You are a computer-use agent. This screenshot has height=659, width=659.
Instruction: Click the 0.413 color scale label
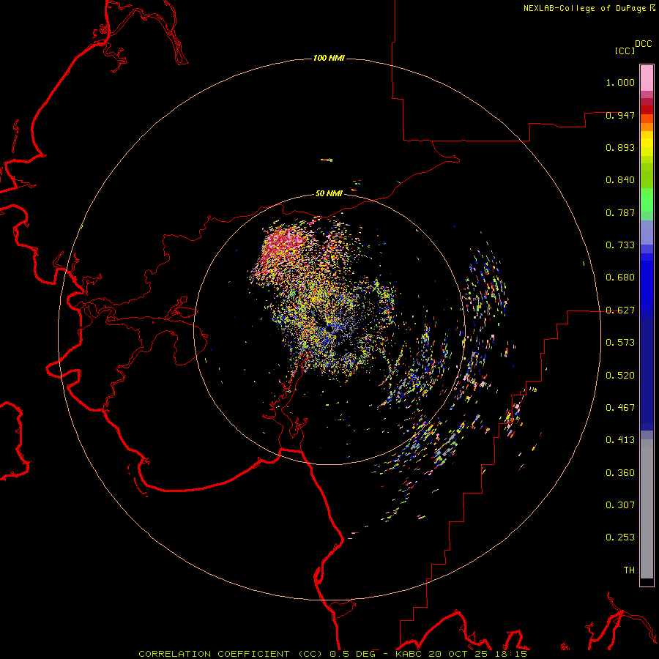620,440
